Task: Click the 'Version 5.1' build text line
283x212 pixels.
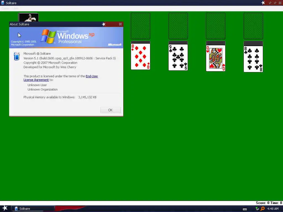Action: click(x=69, y=58)
